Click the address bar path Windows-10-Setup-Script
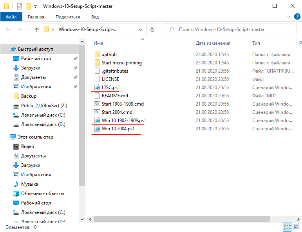302x232 pixels. (88, 29)
